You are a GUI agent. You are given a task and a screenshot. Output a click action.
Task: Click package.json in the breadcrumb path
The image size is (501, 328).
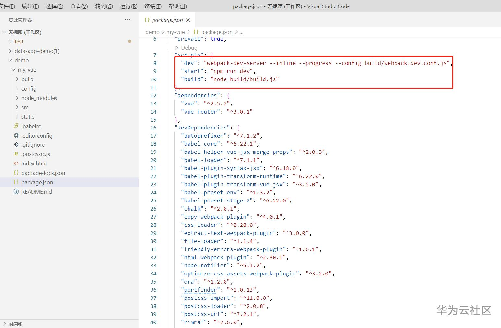click(x=217, y=32)
